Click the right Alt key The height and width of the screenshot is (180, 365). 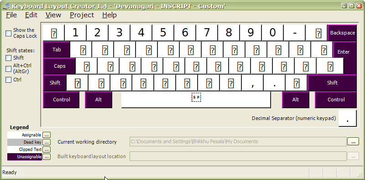point(296,100)
